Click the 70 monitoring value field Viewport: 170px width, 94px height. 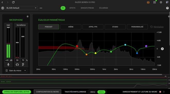23,60
